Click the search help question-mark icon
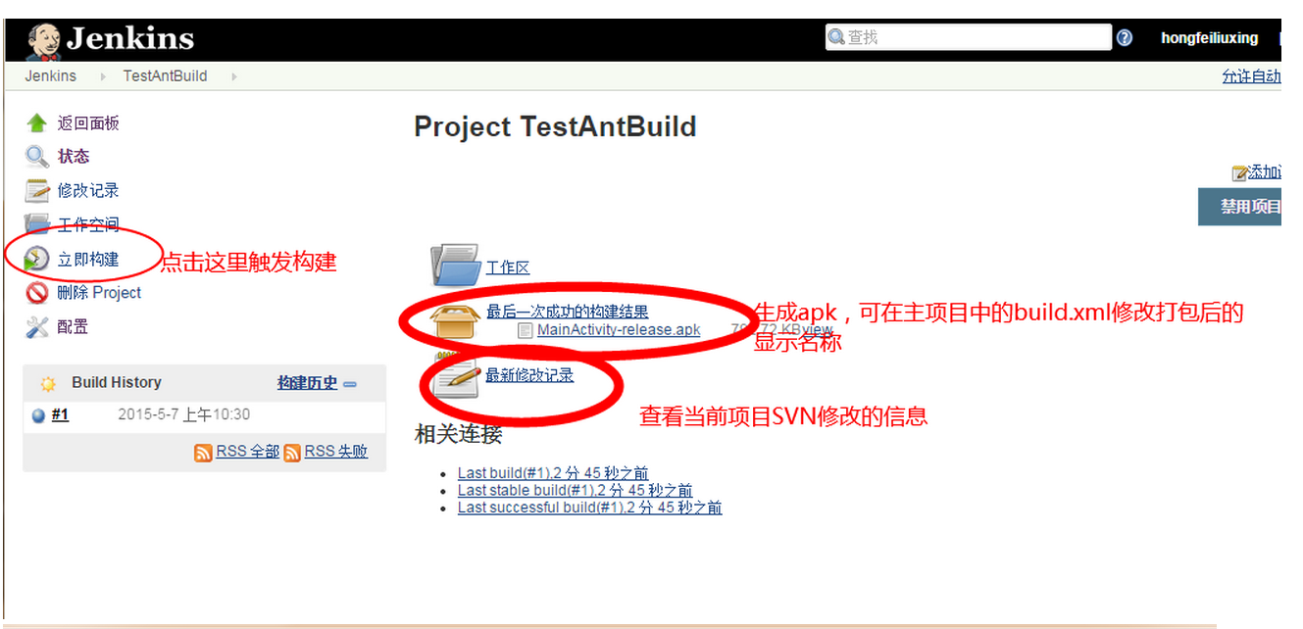 1125,37
